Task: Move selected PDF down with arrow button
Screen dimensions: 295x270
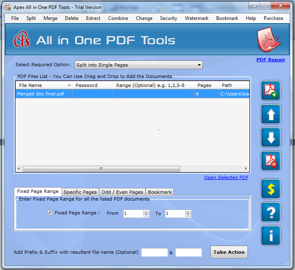Action: 271,137
